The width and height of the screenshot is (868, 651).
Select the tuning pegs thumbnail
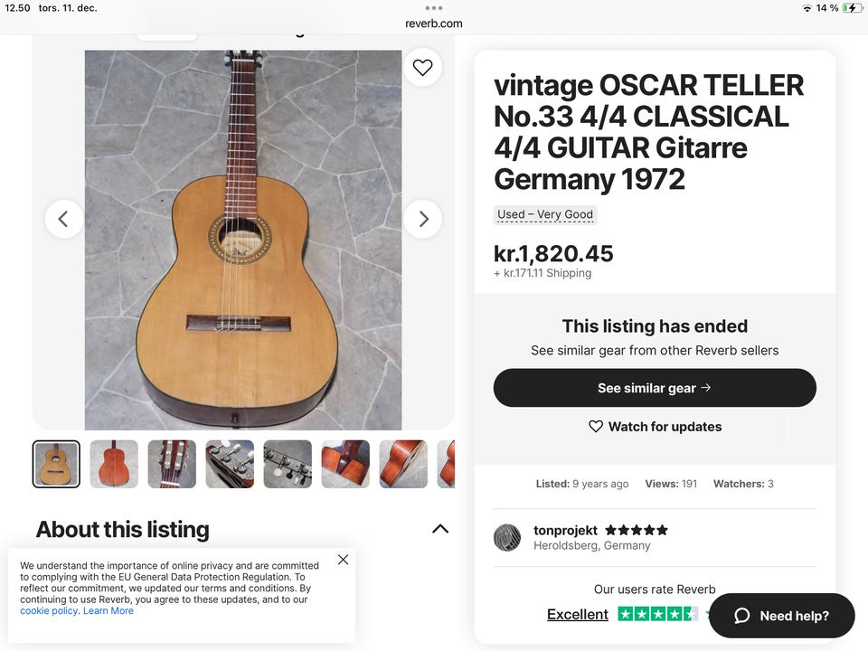[288, 464]
